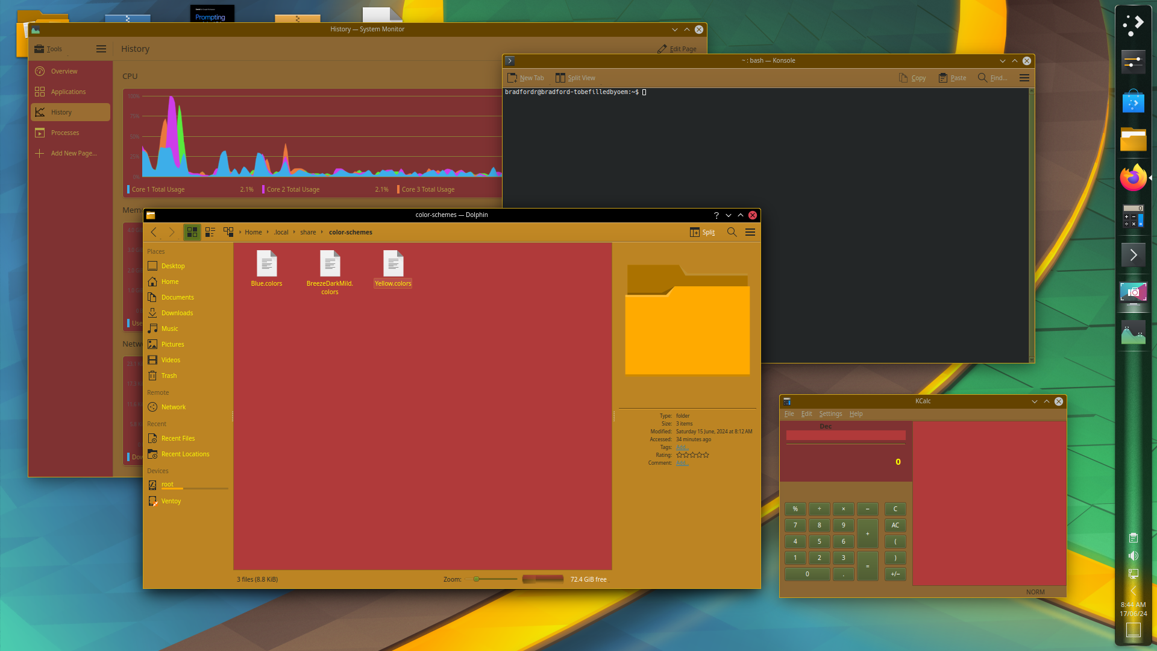Click the Spectacle screenshot icon in the panel
This screenshot has width=1157, height=651.
pos(1133,293)
